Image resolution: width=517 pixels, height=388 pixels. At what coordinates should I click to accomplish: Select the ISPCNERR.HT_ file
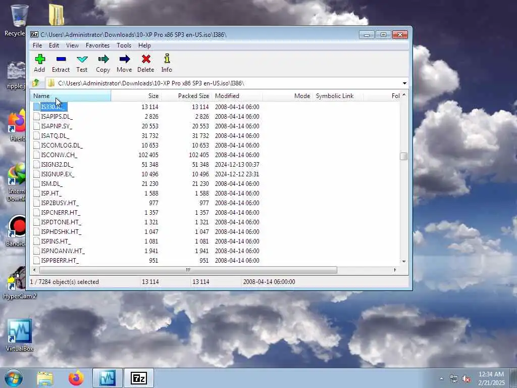click(x=61, y=213)
